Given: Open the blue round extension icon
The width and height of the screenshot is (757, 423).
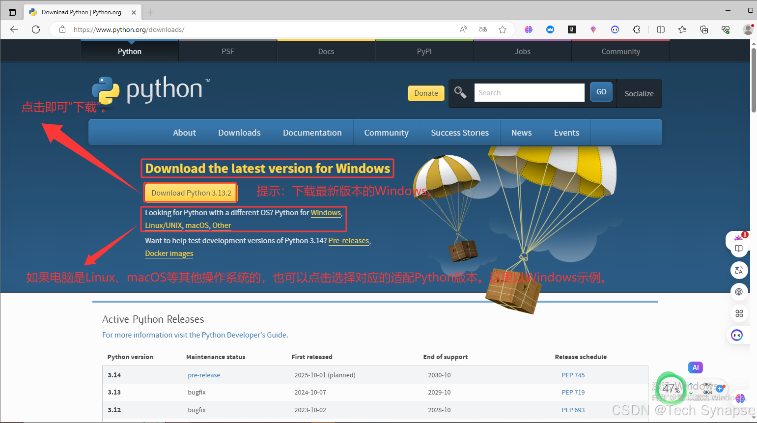Looking at the screenshot, I should (550, 29).
